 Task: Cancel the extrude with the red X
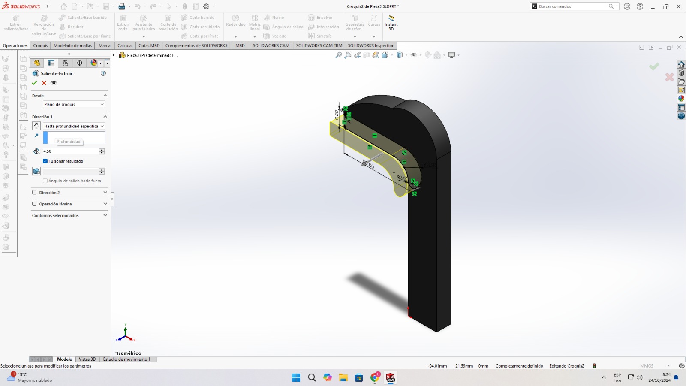(44, 83)
